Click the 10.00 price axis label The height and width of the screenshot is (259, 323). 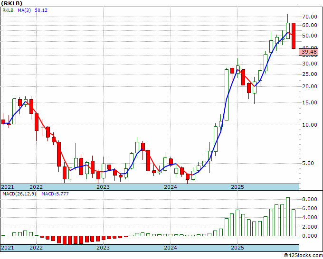click(x=310, y=125)
